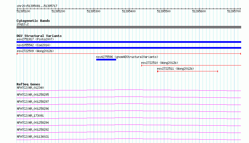The image size is (249, 143).
Task: Click the magenta intron line of NM_001258294
Action: (x=129, y=125)
